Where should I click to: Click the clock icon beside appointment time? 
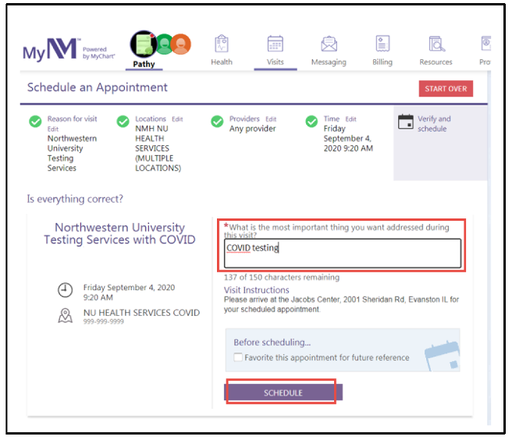pyautogui.click(x=65, y=290)
